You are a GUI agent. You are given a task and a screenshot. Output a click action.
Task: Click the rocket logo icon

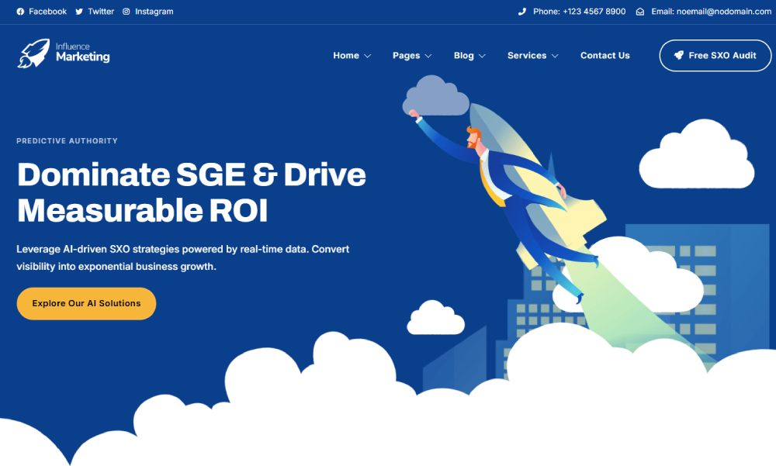(33, 54)
